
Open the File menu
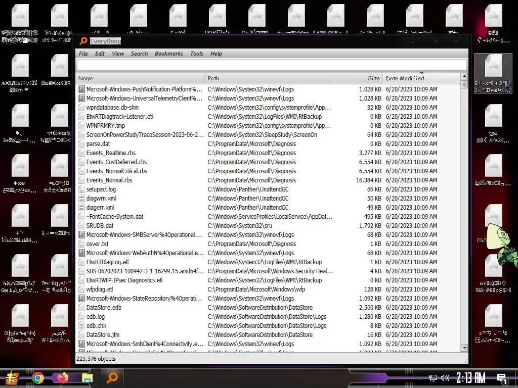click(83, 54)
